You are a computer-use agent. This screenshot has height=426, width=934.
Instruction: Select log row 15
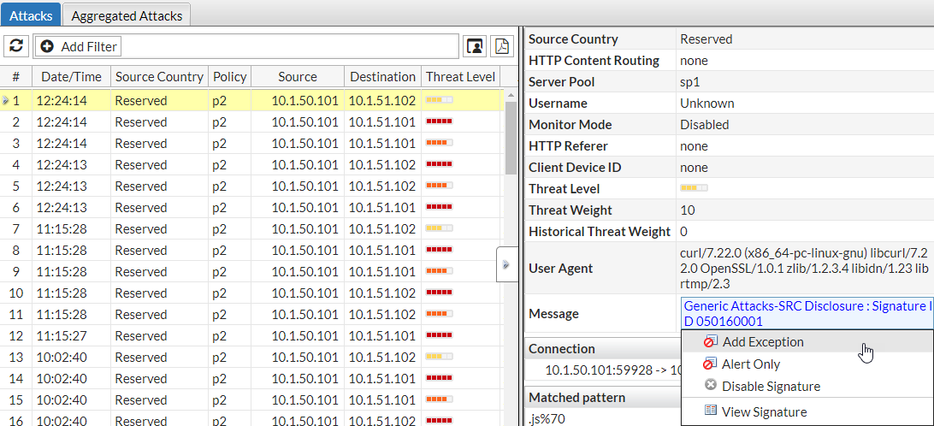251,400
